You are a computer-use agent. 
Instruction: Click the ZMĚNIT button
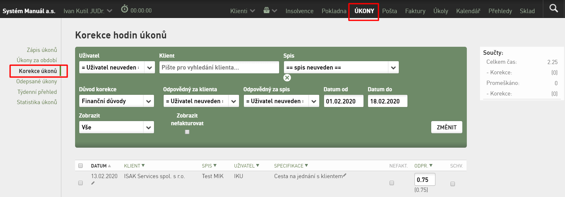click(x=447, y=127)
